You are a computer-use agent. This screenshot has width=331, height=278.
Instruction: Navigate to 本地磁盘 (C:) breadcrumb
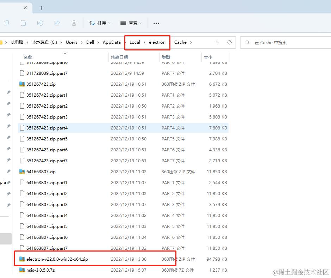coord(44,42)
